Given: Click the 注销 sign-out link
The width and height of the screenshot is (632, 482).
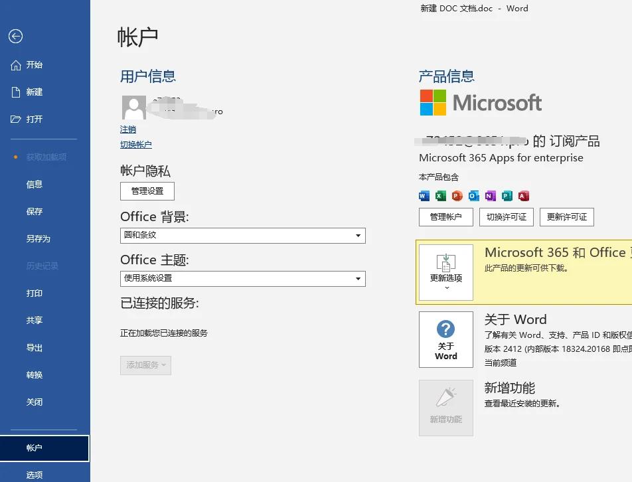Looking at the screenshot, I should pos(127,129).
